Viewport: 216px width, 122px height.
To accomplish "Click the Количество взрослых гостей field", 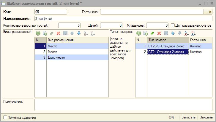I will 69,25.
